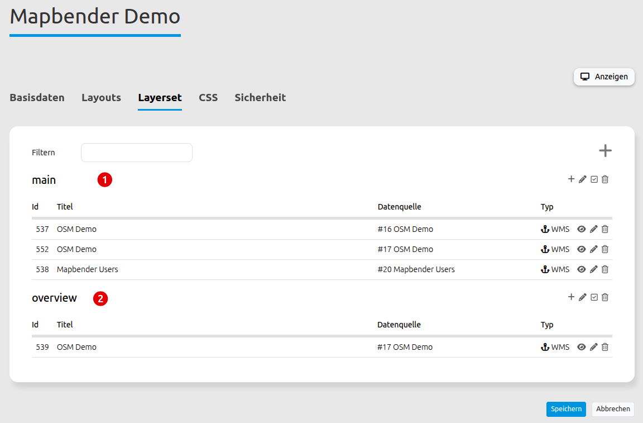
Task: Edit instance 537 OSM Demo
Action: [594, 229]
